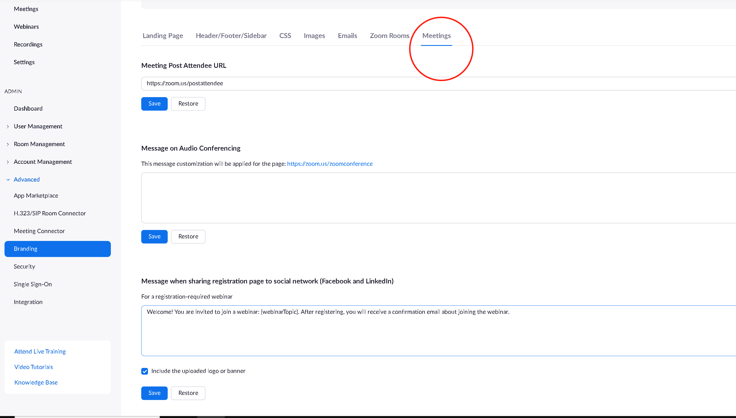Restore the Audio Conferencing message
The image size is (736, 418).
point(188,236)
